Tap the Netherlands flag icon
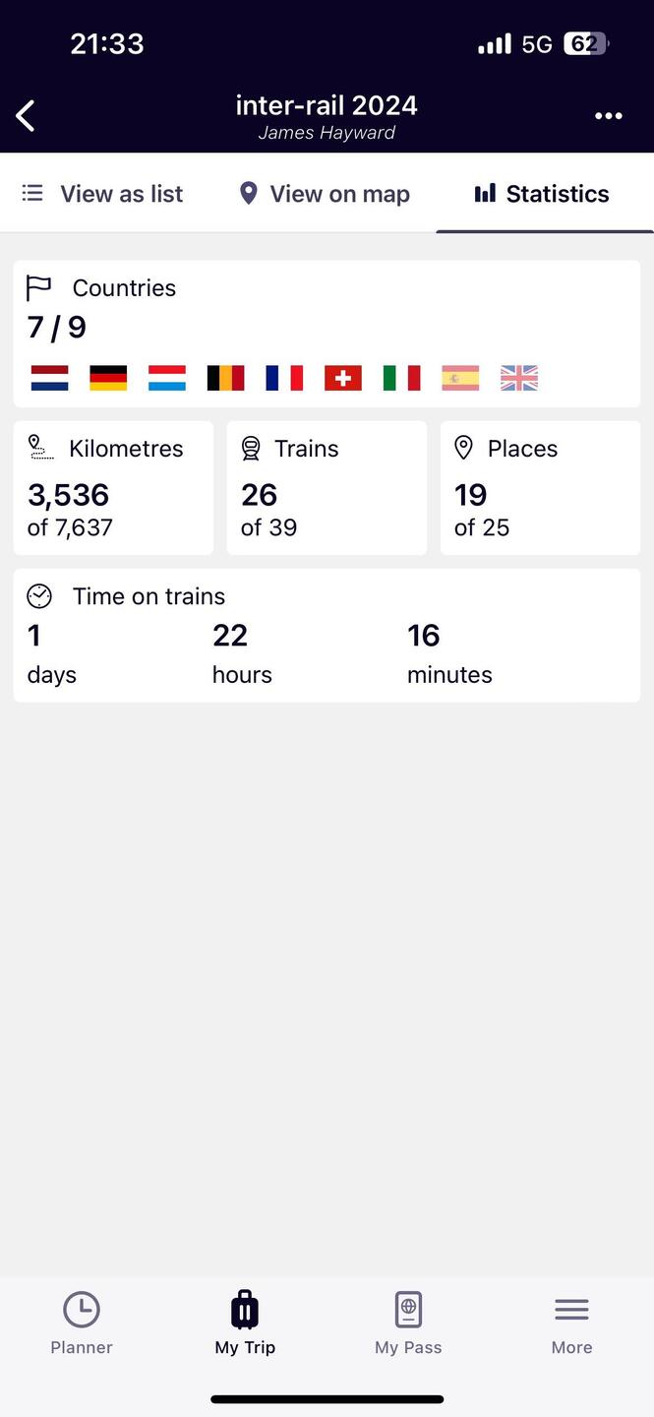This screenshot has width=654, height=1417. 49,378
